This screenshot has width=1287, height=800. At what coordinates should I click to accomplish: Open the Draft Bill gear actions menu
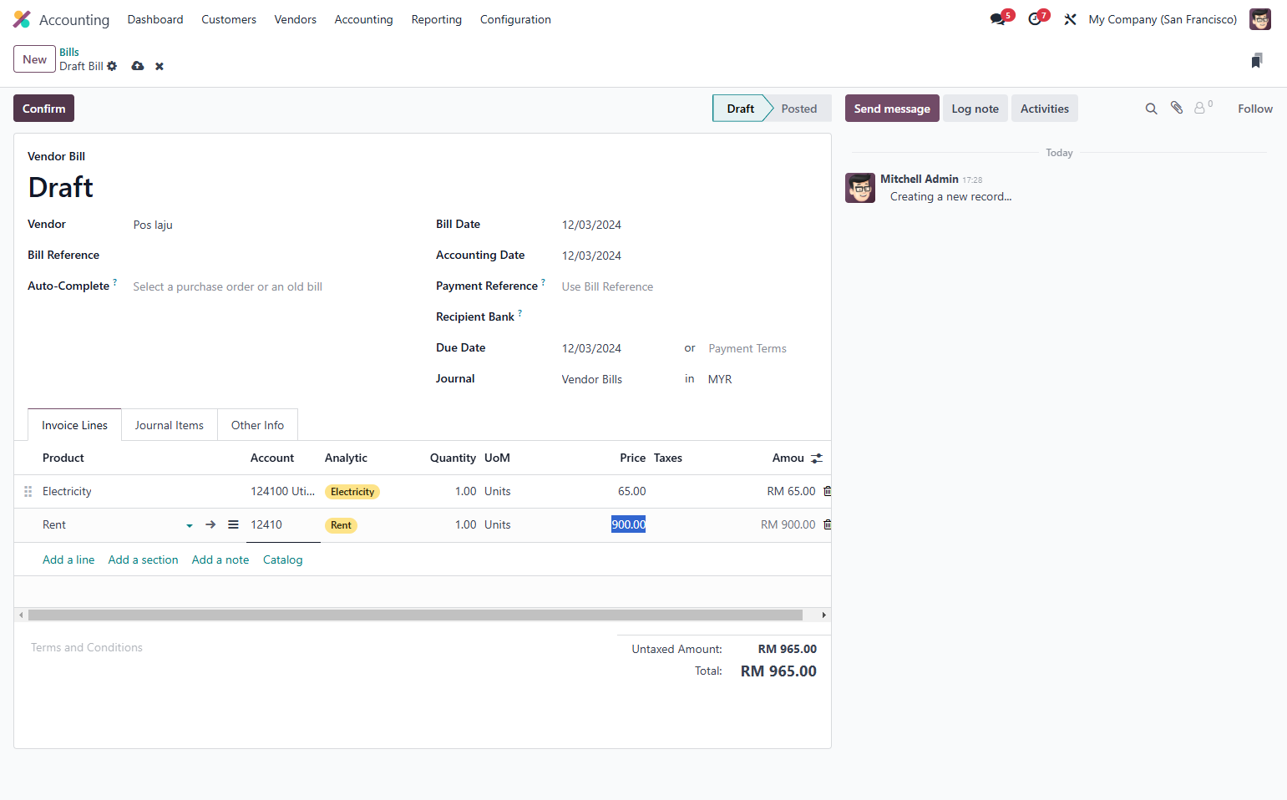(112, 66)
